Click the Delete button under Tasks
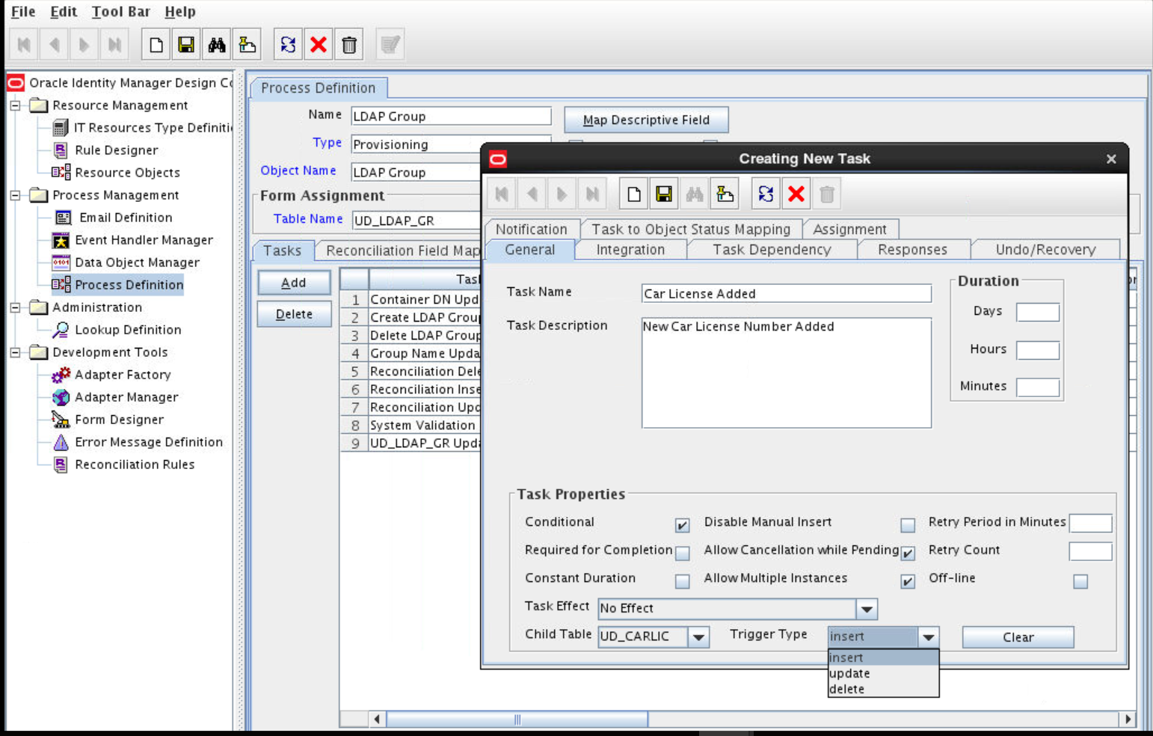Image resolution: width=1153 pixels, height=736 pixels. (x=294, y=314)
